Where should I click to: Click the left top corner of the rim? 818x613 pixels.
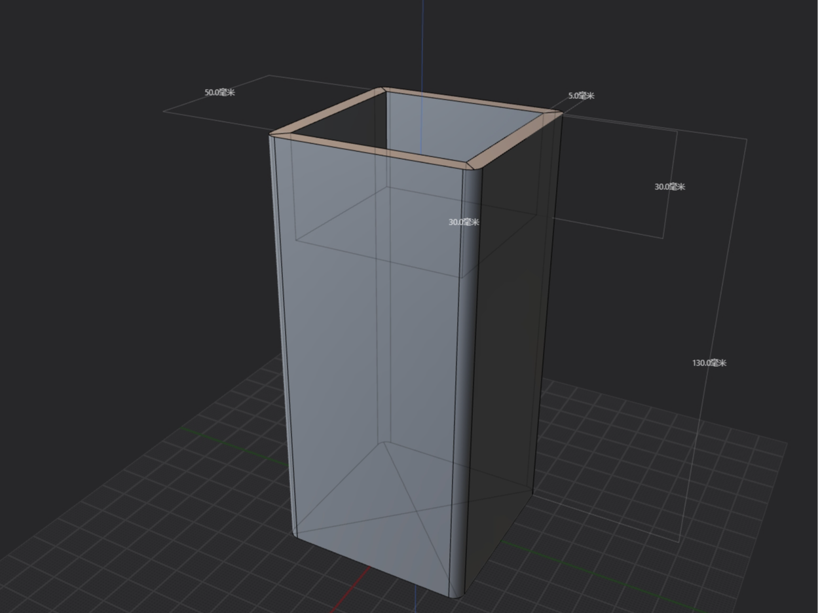coord(275,135)
